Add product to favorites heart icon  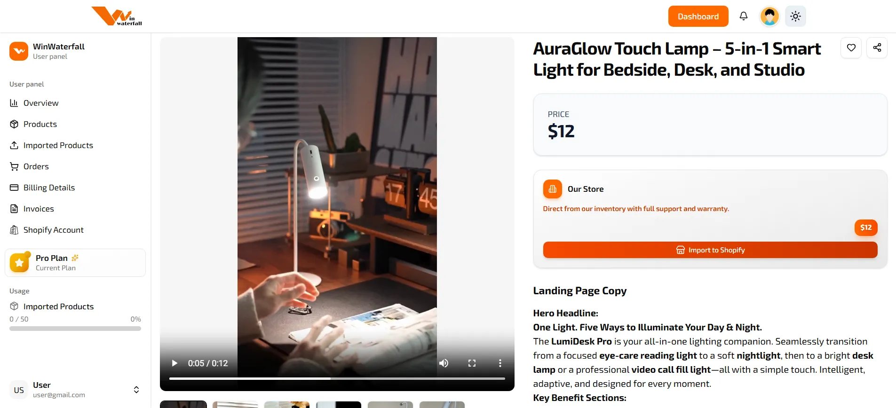(851, 47)
